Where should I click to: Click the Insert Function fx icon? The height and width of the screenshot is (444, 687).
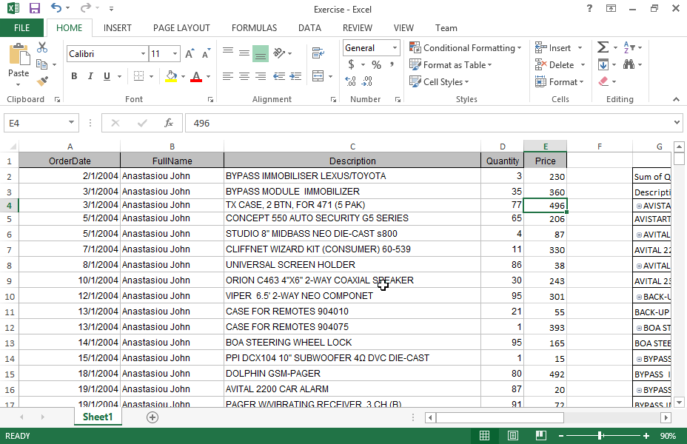click(169, 123)
